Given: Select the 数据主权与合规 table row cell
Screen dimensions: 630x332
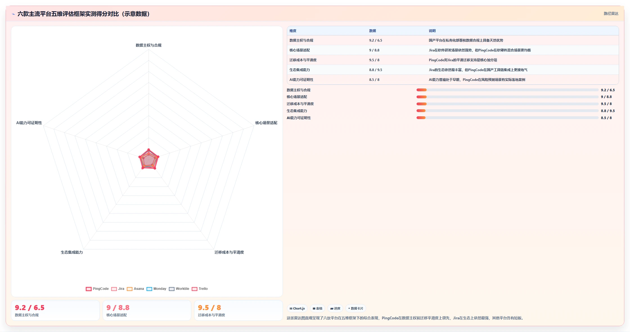Looking at the screenshot, I should pyautogui.click(x=301, y=40).
